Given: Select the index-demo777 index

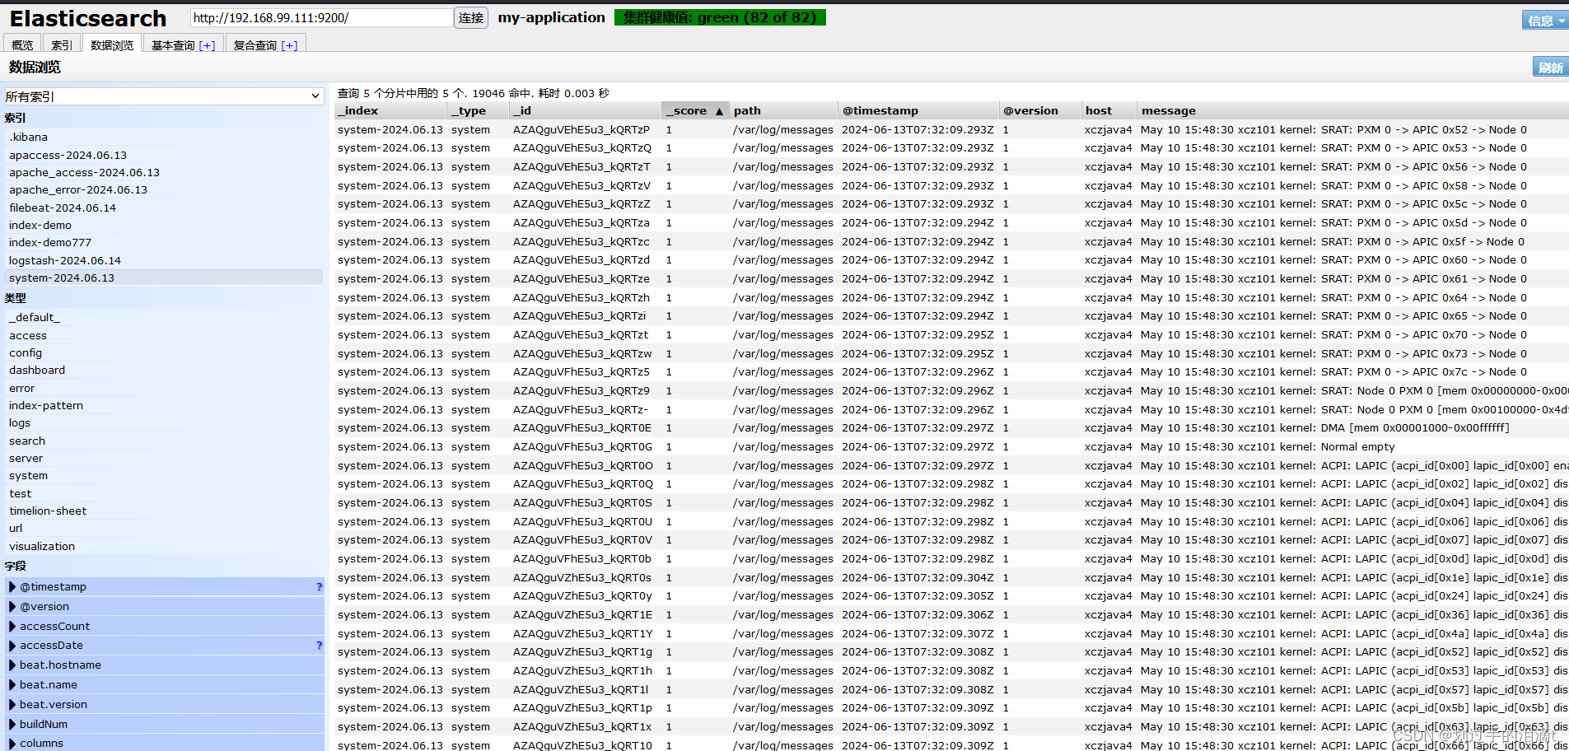Looking at the screenshot, I should click(x=164, y=242).
